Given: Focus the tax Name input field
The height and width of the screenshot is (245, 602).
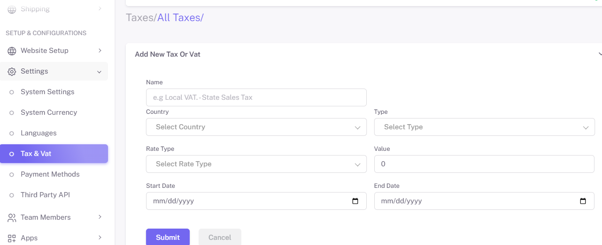Looking at the screenshot, I should (x=256, y=97).
